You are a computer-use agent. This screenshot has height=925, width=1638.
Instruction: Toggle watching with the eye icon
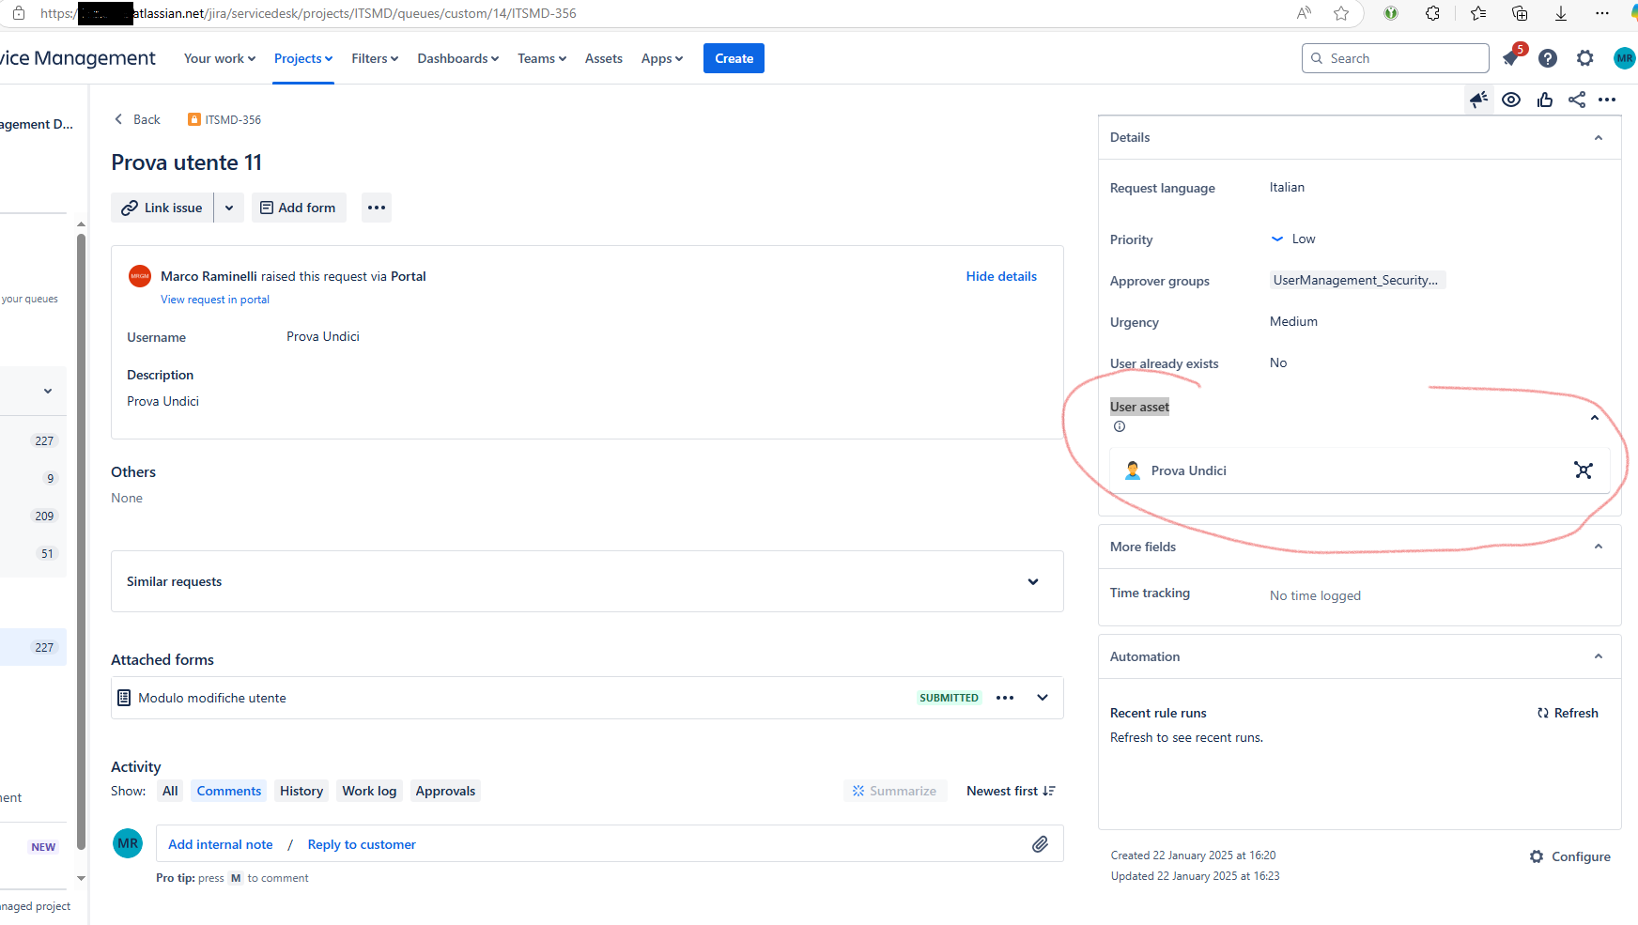pos(1512,100)
